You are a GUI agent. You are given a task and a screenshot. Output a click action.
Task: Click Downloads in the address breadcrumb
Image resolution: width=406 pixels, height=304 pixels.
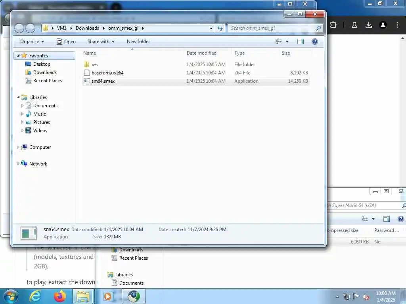tap(87, 28)
